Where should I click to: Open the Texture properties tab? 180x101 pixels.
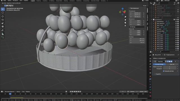150,96
